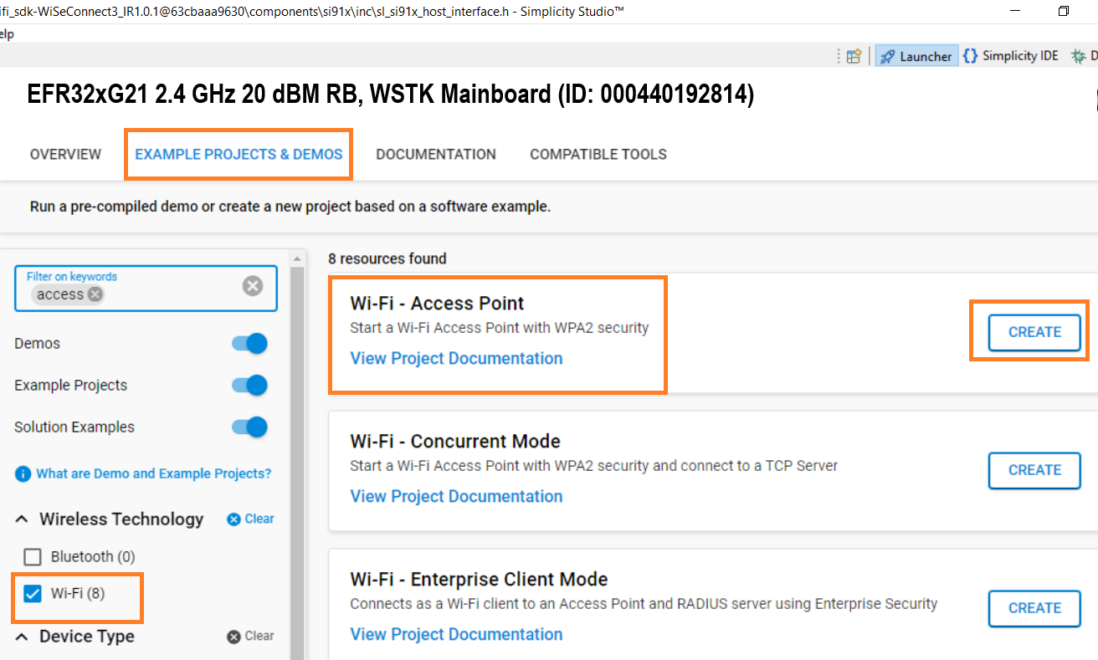
Task: Create the Wi-Fi Access Point project
Action: tap(1034, 332)
